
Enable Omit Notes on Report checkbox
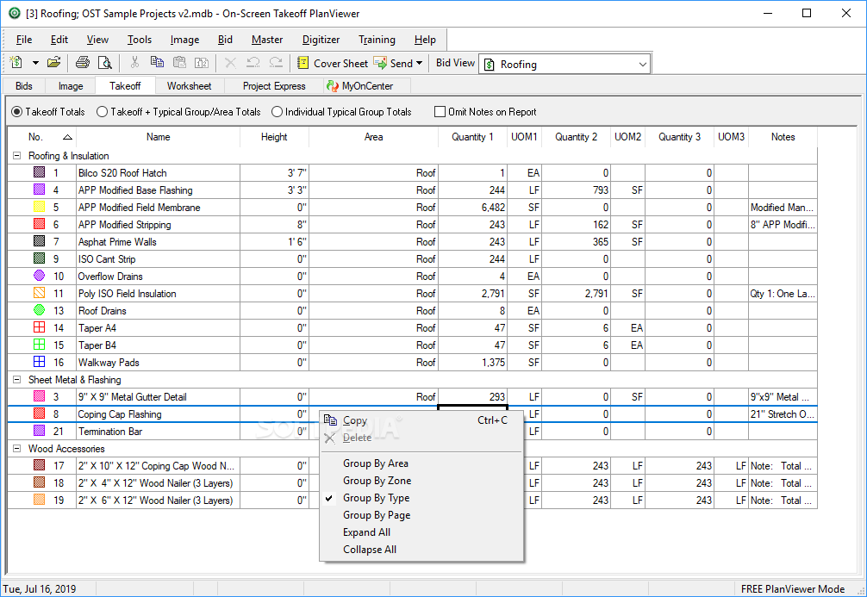(x=440, y=112)
